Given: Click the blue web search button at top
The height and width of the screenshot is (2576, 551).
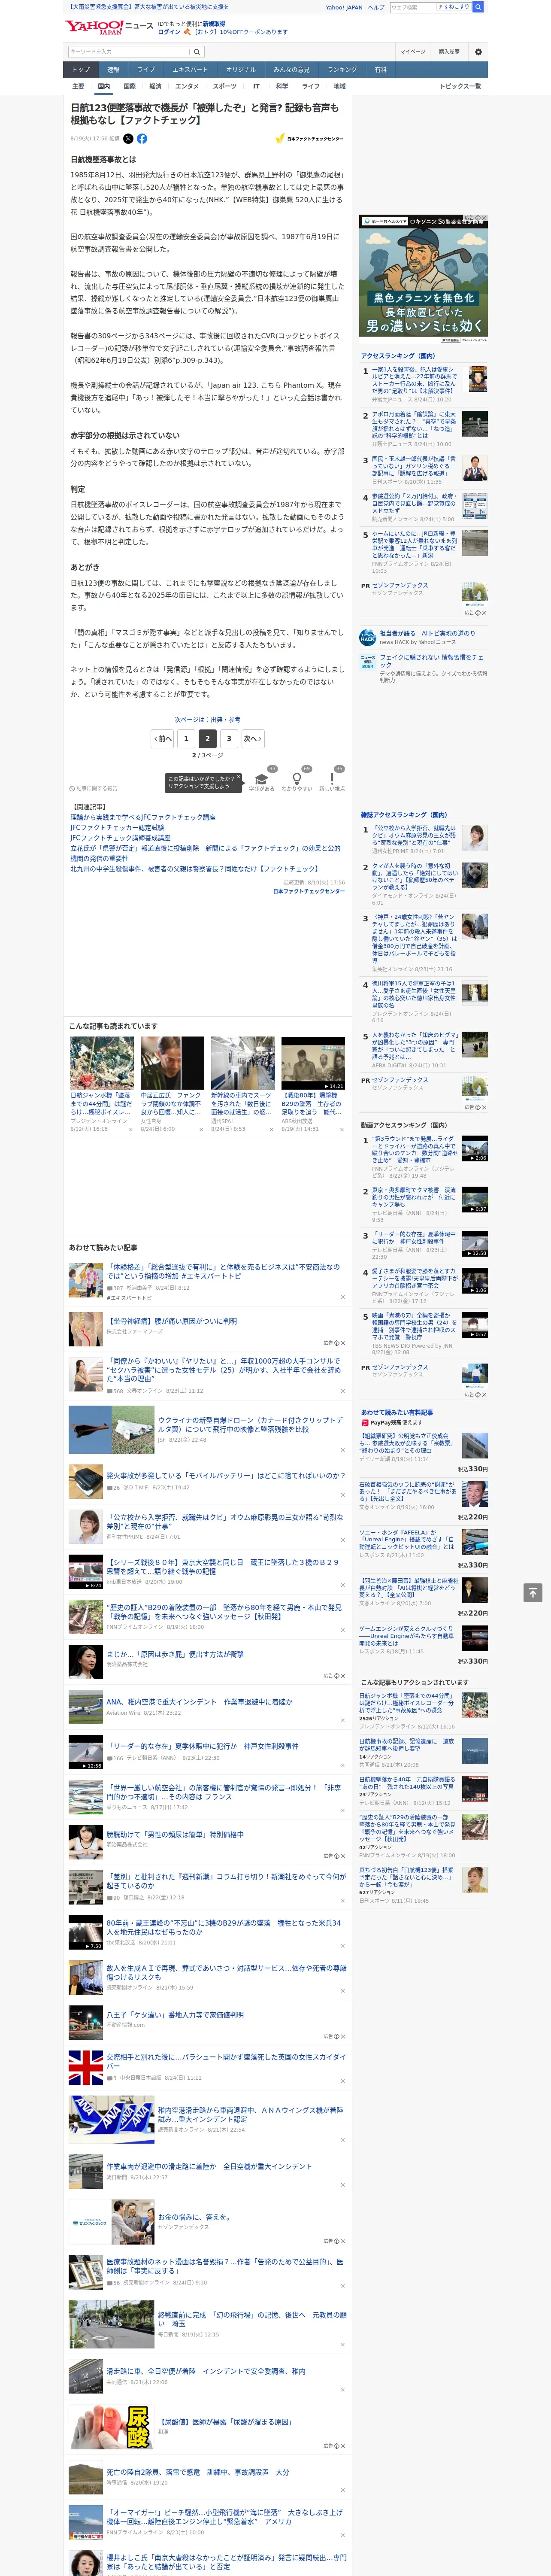Looking at the screenshot, I should pos(478,7).
